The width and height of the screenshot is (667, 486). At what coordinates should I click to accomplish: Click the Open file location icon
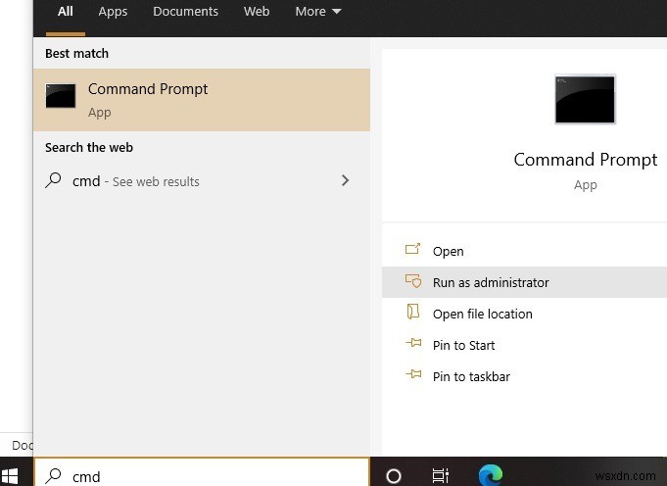coord(412,314)
